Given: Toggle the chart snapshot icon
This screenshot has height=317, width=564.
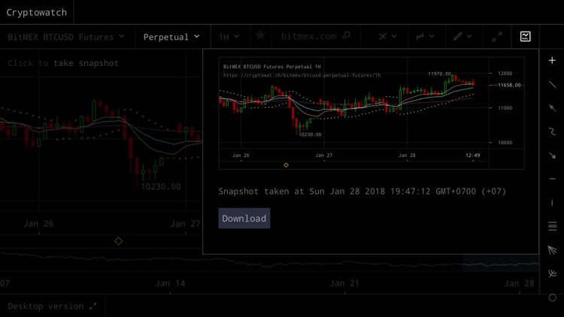Looking at the screenshot, I should pyautogui.click(x=525, y=36).
